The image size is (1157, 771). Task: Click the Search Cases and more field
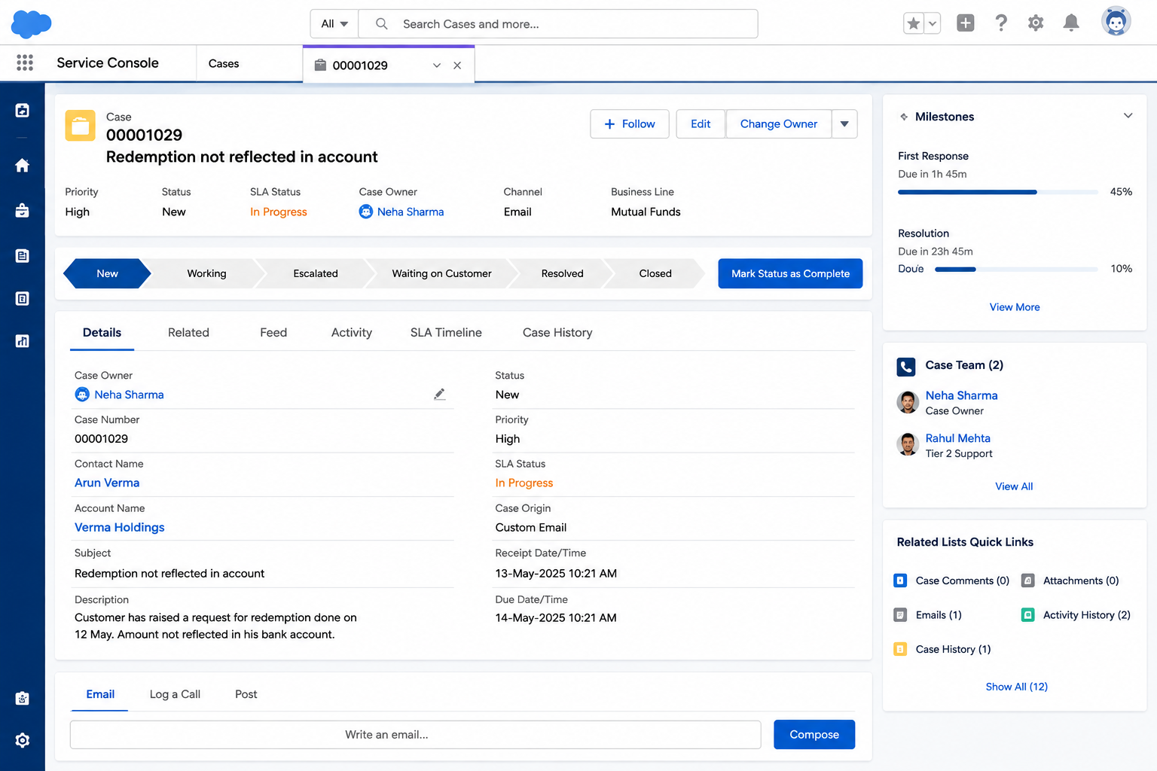click(558, 24)
